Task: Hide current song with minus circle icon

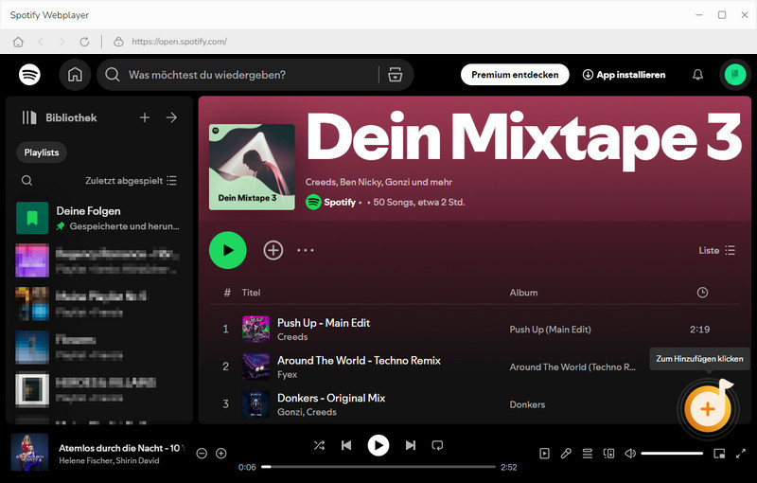Action: [x=202, y=453]
